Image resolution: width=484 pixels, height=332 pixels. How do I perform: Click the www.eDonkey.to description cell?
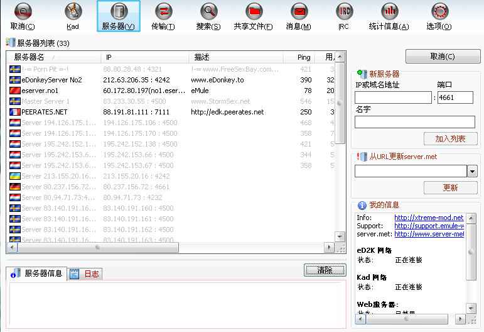pyautogui.click(x=217, y=80)
